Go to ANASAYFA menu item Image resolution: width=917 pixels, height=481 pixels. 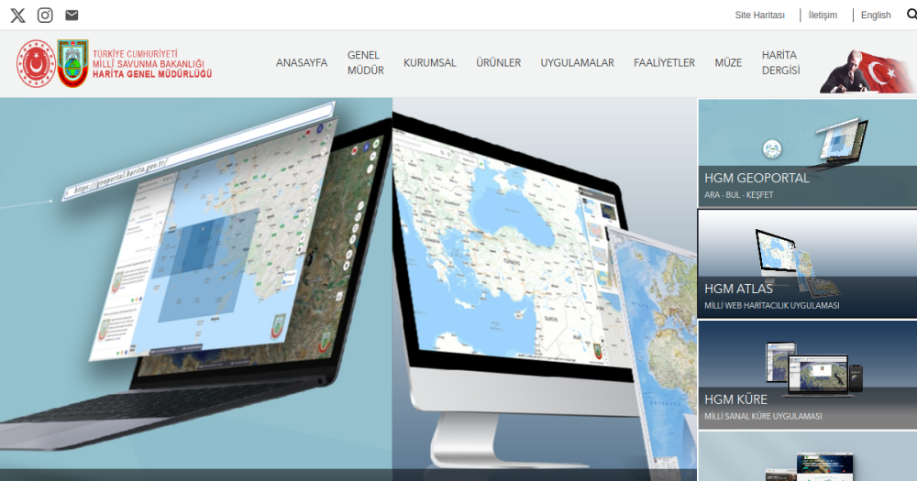302,62
